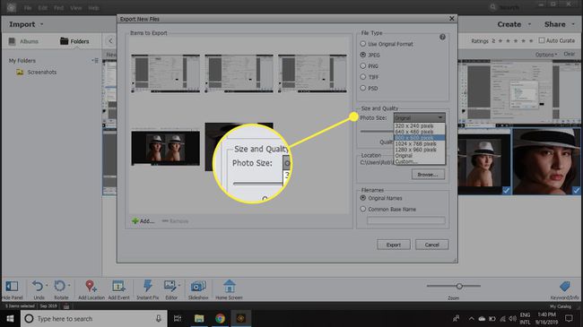Click the Screenshots folder icon
The image size is (583, 327).
pyautogui.click(x=20, y=72)
